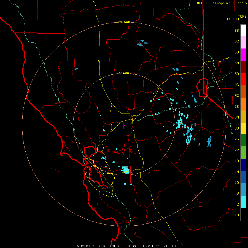248x248 pixels.
Task: Click the tiny magenta echo pixel near the radar center
Action: point(124,125)
